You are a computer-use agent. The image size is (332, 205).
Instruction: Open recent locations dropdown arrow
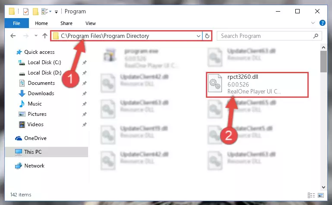click(36, 36)
